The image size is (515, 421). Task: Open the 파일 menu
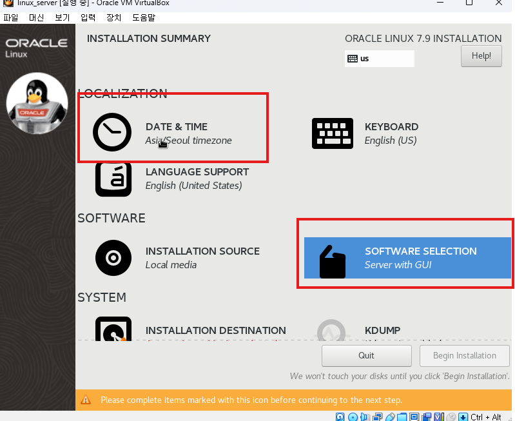click(x=10, y=17)
